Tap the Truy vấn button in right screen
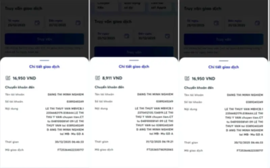The image size is (270, 168). click(x=223, y=39)
